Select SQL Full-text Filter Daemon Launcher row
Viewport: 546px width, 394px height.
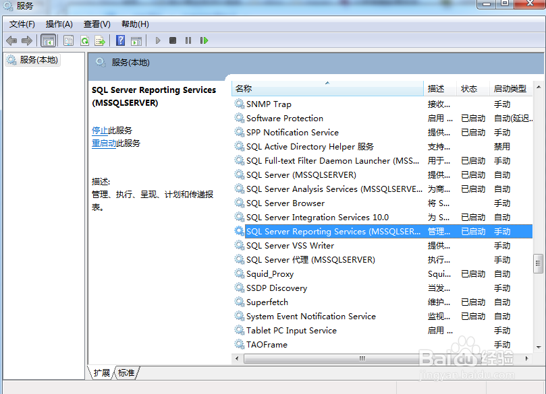[383, 160]
